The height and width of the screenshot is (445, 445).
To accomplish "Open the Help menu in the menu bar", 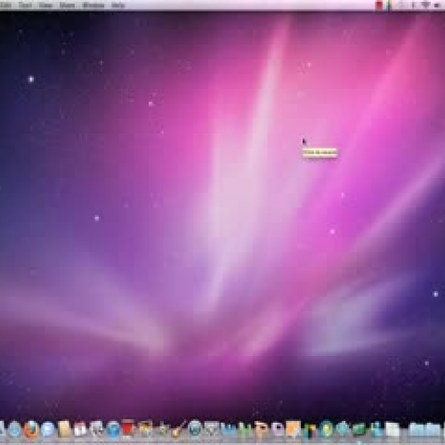I will click(x=117, y=5).
